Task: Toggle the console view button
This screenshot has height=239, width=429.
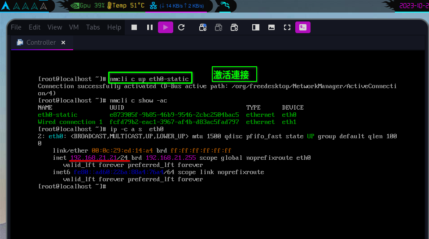Action: pos(303,27)
